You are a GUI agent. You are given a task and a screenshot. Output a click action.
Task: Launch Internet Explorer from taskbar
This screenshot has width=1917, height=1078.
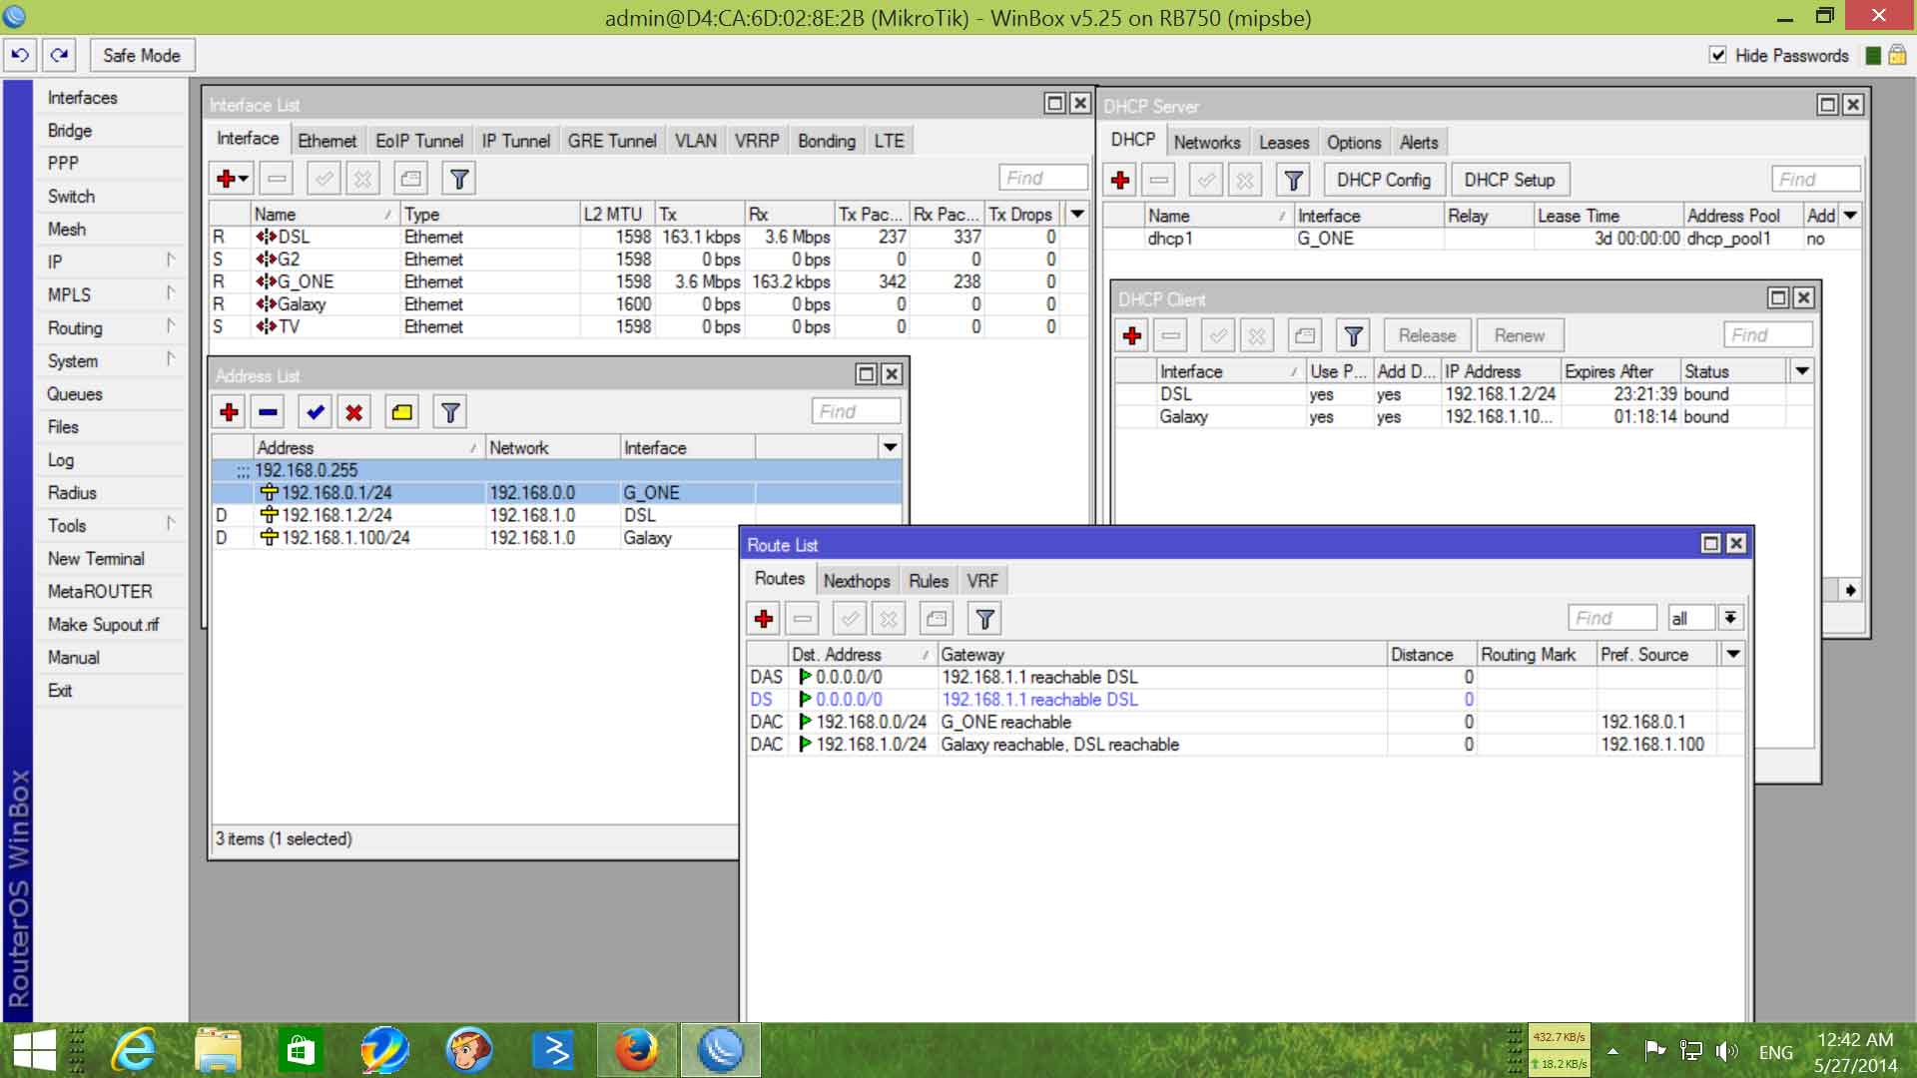click(134, 1051)
